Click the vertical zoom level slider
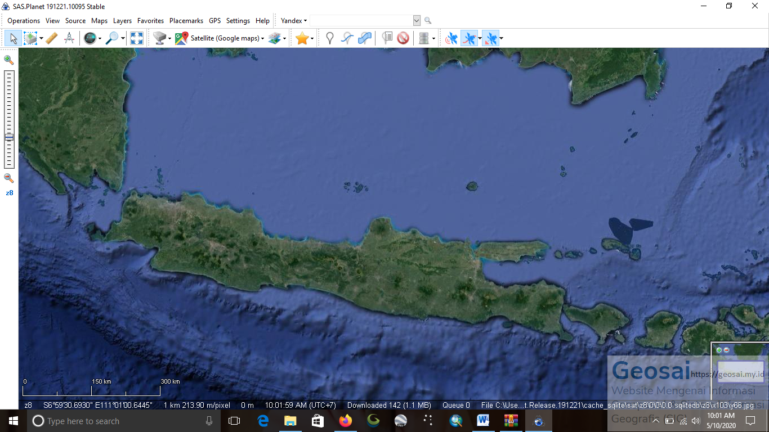 pos(9,119)
